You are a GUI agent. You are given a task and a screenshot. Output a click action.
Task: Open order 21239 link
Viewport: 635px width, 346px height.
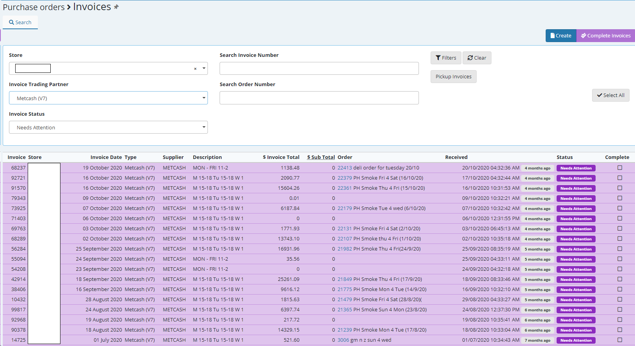point(345,330)
